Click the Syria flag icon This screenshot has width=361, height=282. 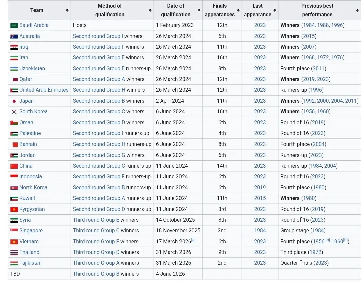click(14, 220)
